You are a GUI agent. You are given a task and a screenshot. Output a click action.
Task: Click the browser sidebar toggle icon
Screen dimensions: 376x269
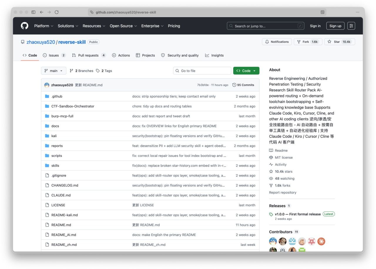pos(33,12)
